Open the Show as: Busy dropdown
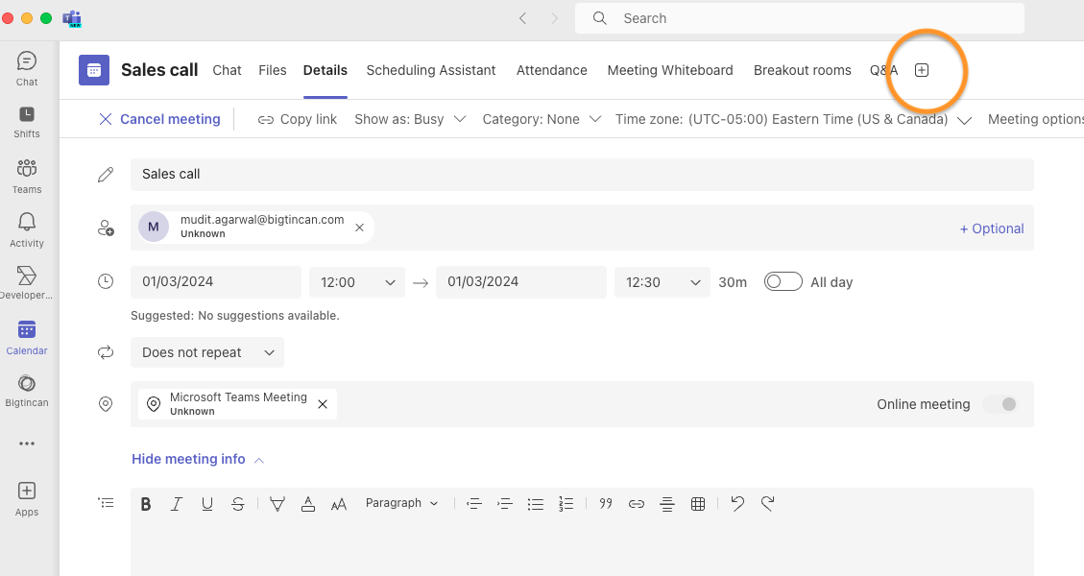This screenshot has height=576, width=1084. pos(410,119)
